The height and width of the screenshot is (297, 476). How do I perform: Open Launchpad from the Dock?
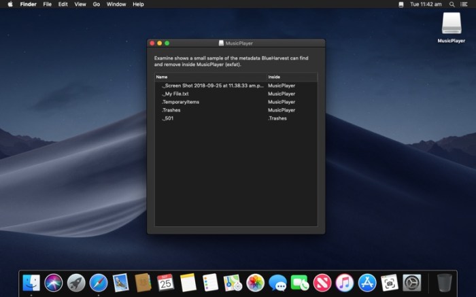pos(76,282)
